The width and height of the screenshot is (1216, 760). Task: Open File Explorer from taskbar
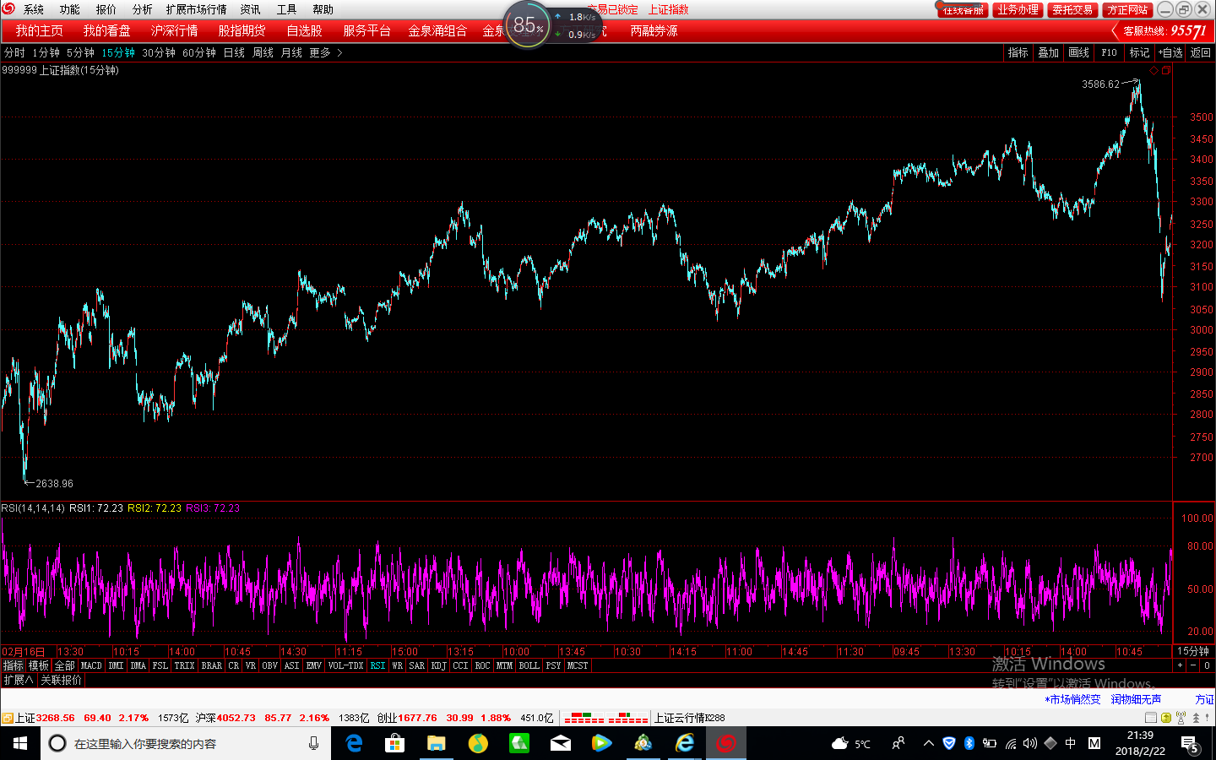coord(436,743)
